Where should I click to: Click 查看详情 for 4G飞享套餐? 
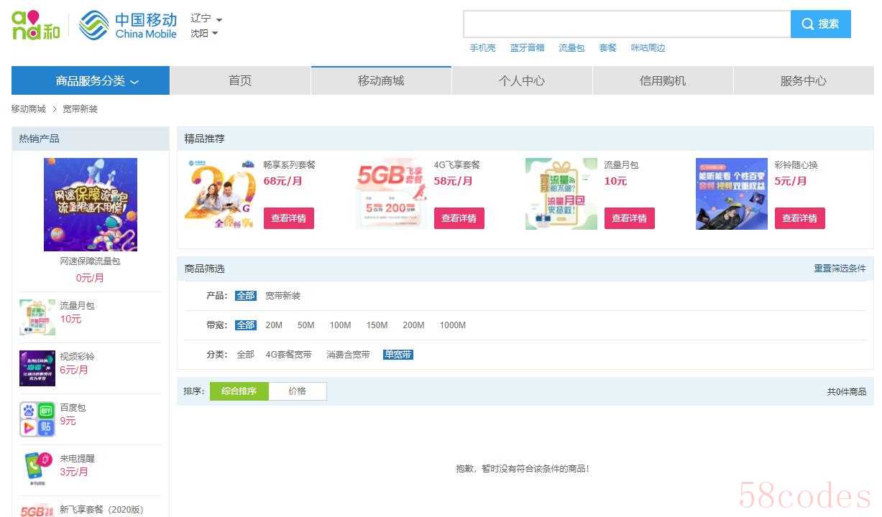tap(459, 218)
